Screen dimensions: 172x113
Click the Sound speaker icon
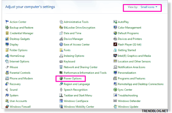[7, 90]
